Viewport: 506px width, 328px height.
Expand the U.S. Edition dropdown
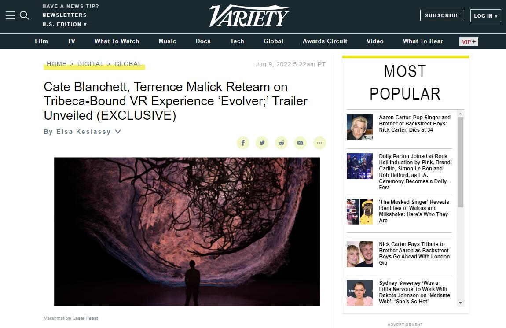(x=65, y=24)
